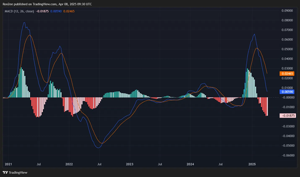Click the 0.09000 tick on value axis

tap(287, 10)
